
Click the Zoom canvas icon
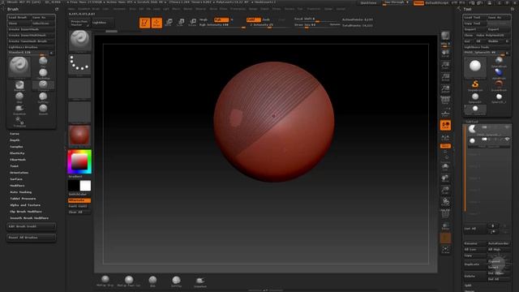(x=445, y=65)
